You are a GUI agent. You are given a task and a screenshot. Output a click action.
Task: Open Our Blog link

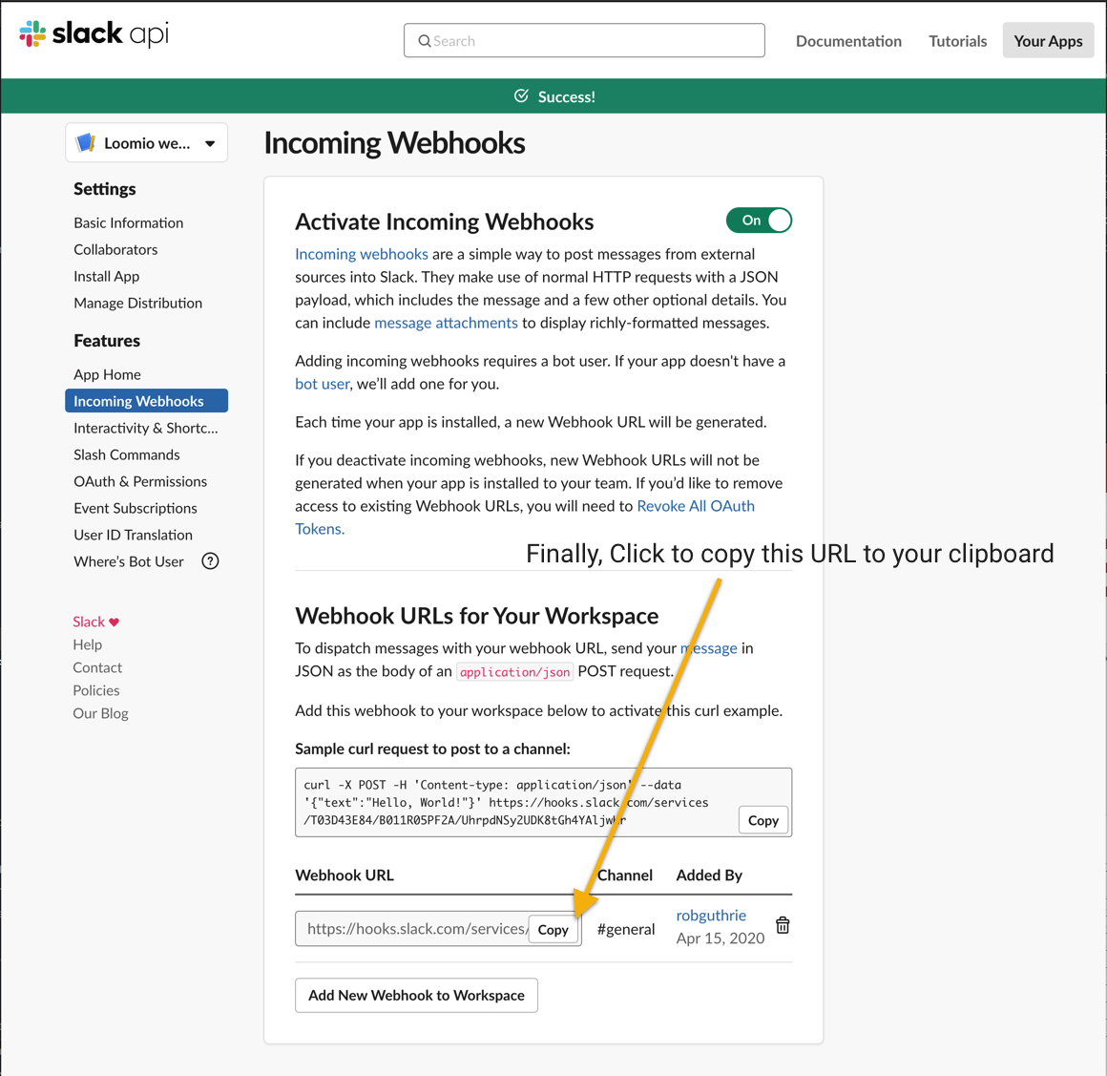click(x=100, y=713)
